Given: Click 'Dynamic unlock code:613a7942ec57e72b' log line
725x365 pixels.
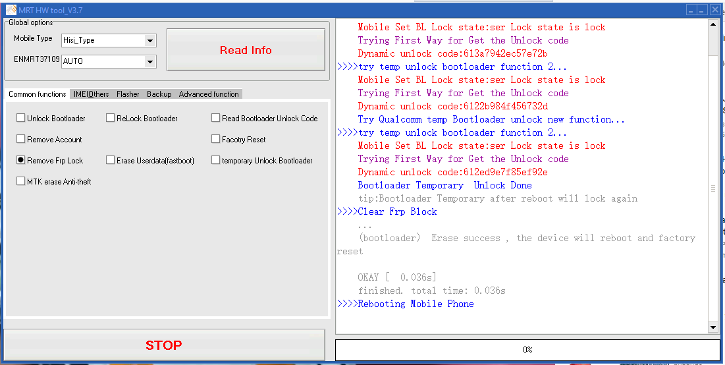Looking at the screenshot, I should (452, 53).
